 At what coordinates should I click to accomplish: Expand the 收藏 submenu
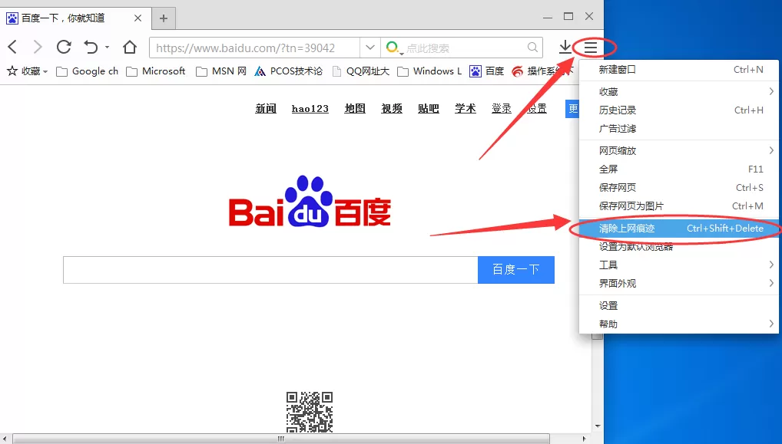pyautogui.click(x=679, y=91)
